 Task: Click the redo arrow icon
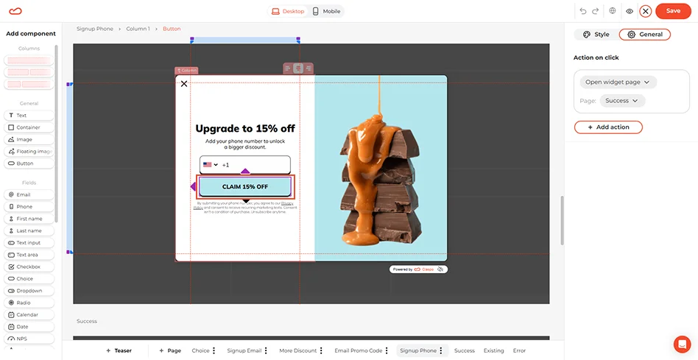tap(595, 11)
